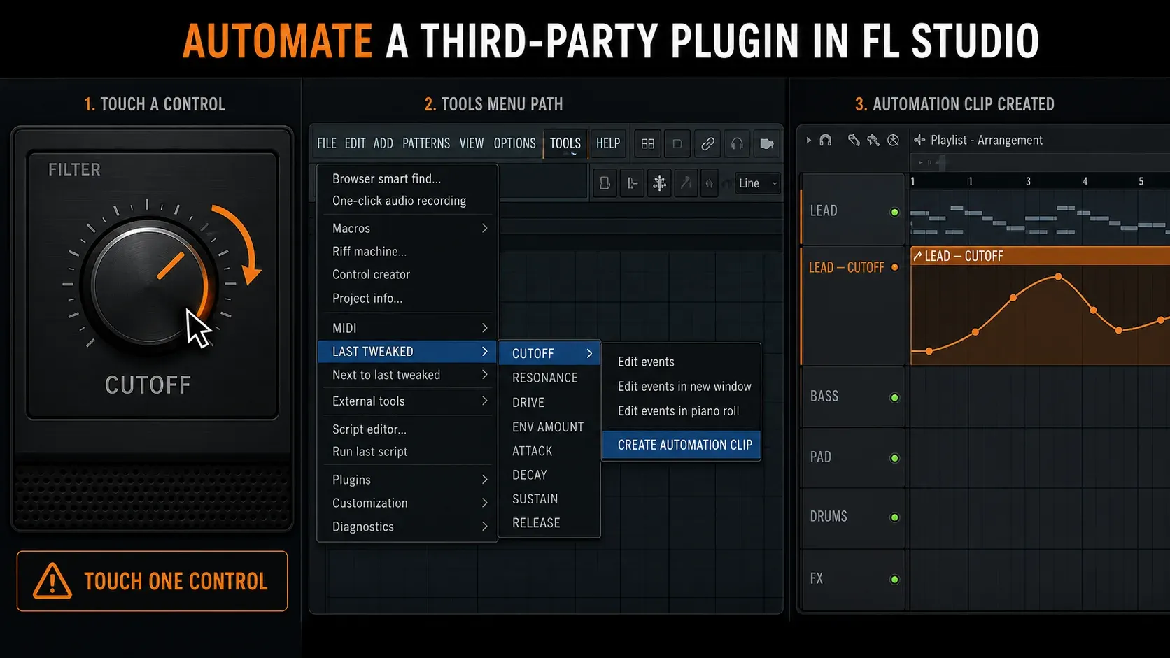This screenshot has height=658, width=1170.
Task: Select DECAY in the parameter list
Action: click(549, 475)
